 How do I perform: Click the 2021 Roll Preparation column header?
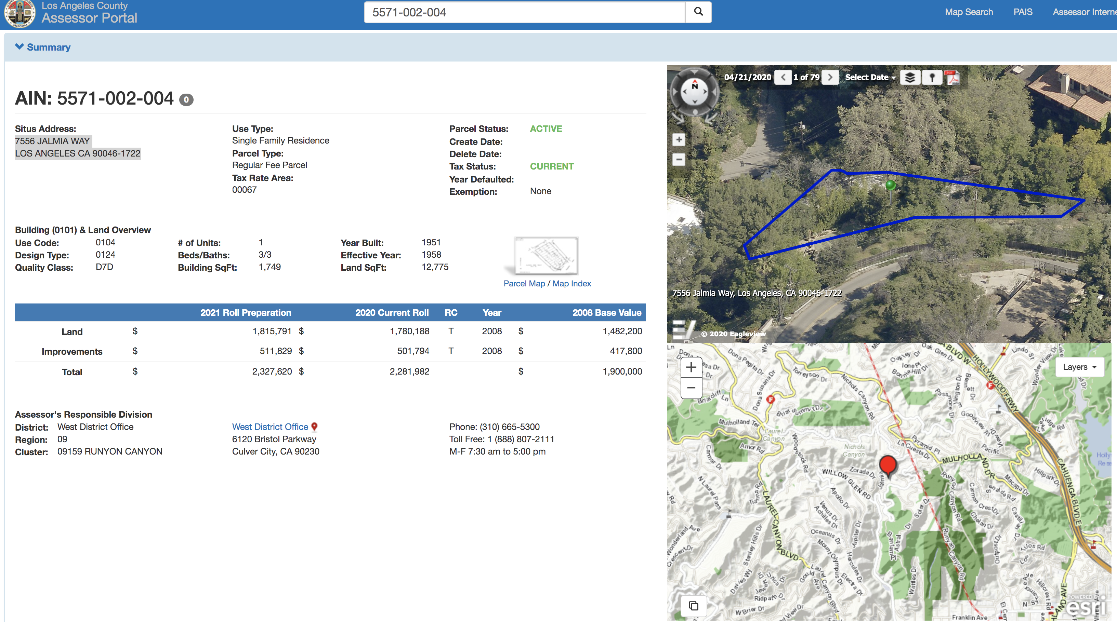(246, 313)
